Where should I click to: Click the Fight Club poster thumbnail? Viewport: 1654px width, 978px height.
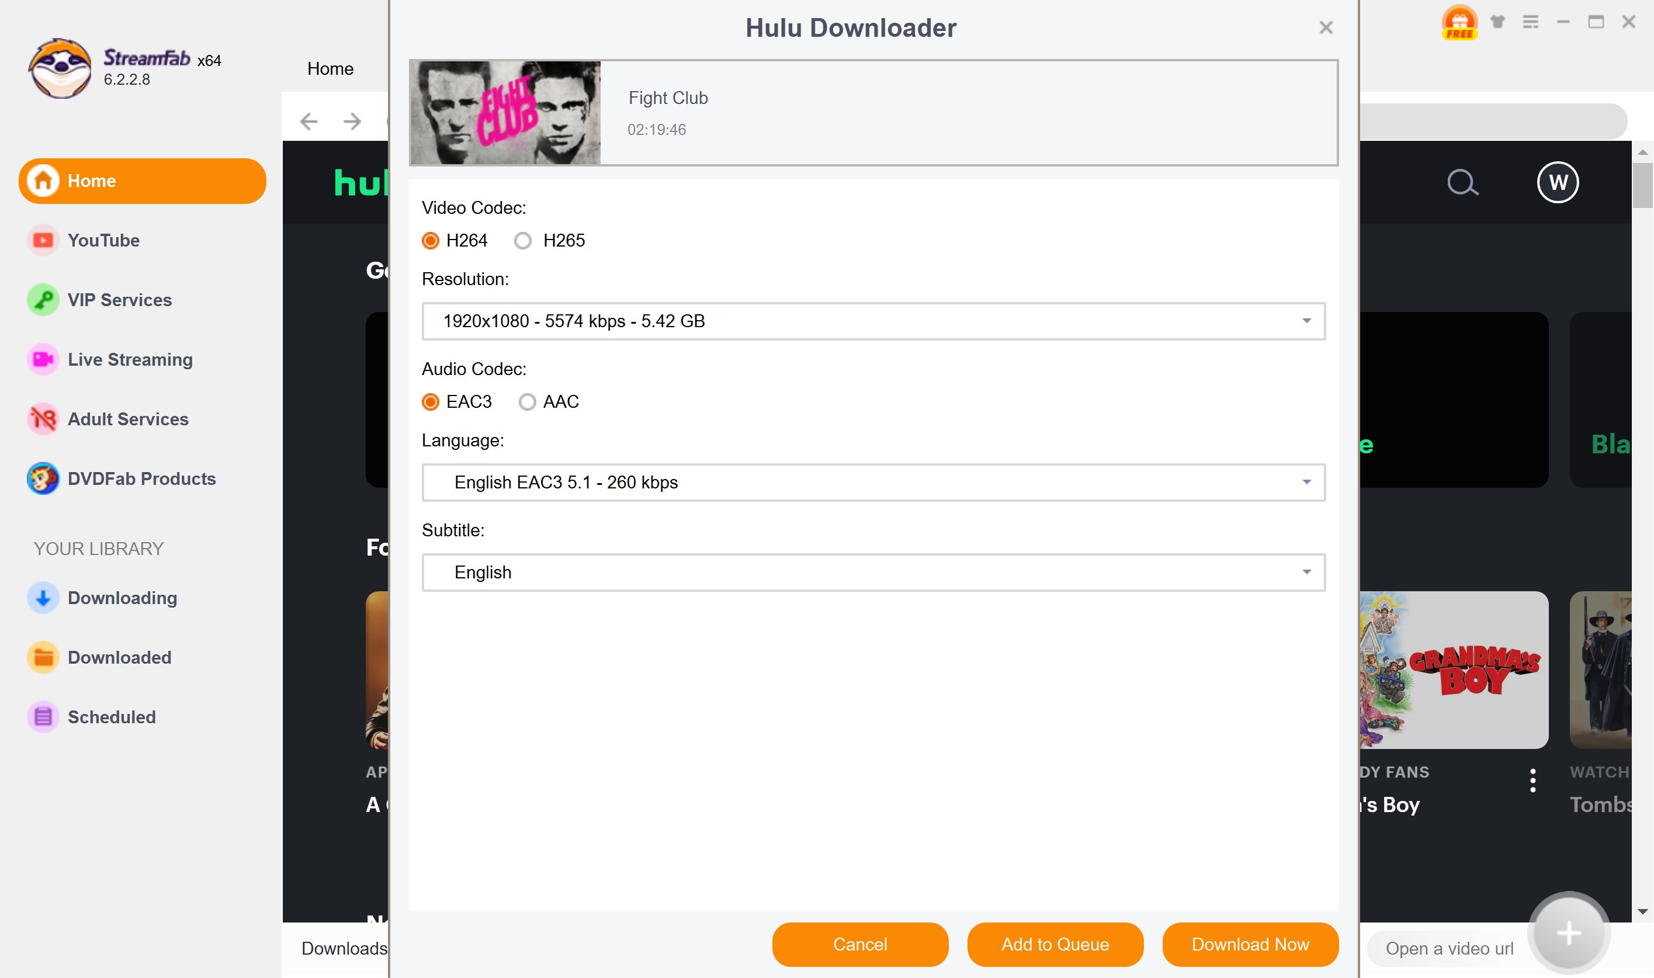coord(505,113)
